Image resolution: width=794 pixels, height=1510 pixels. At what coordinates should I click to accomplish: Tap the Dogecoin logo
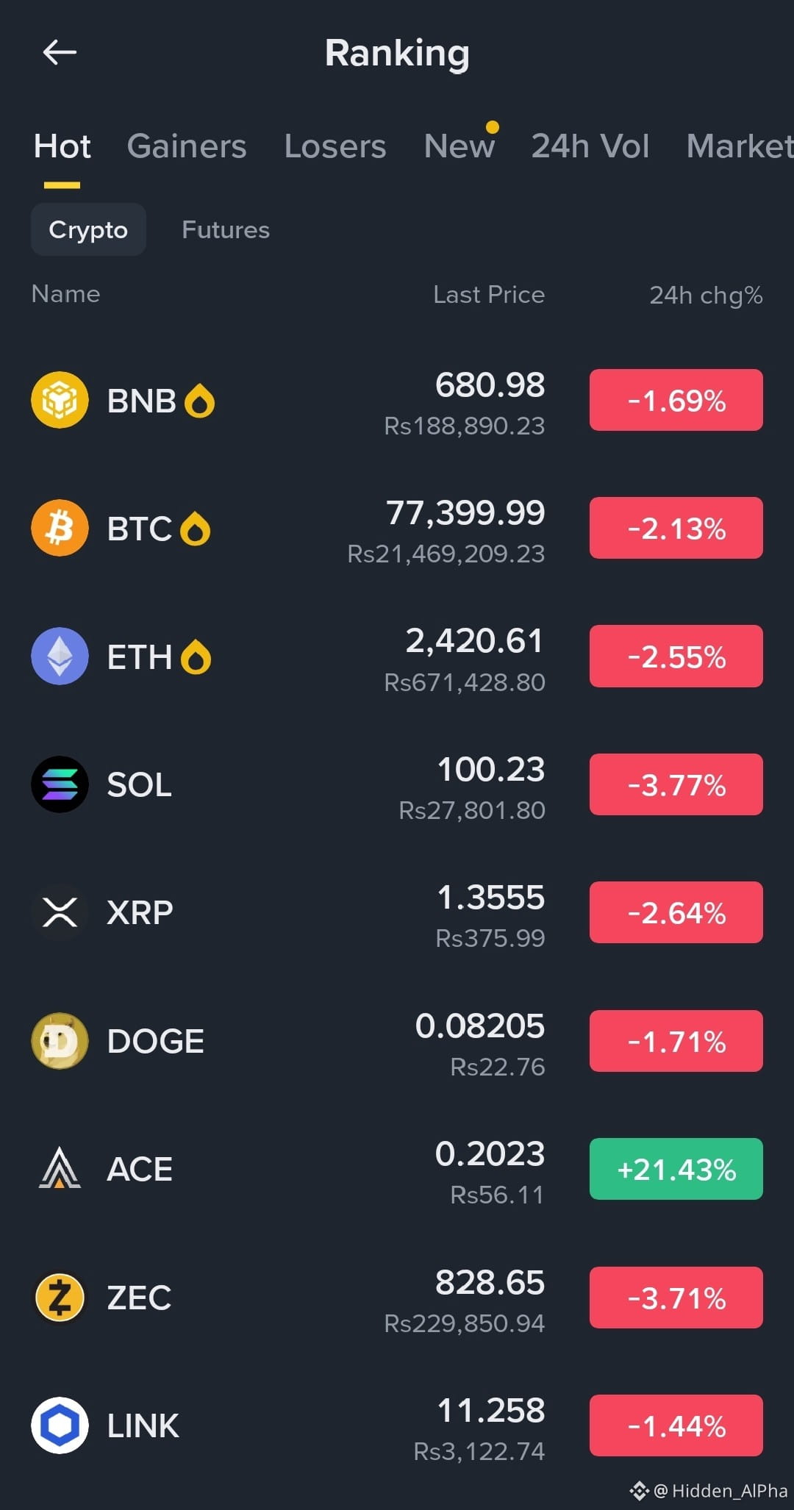(60, 1041)
